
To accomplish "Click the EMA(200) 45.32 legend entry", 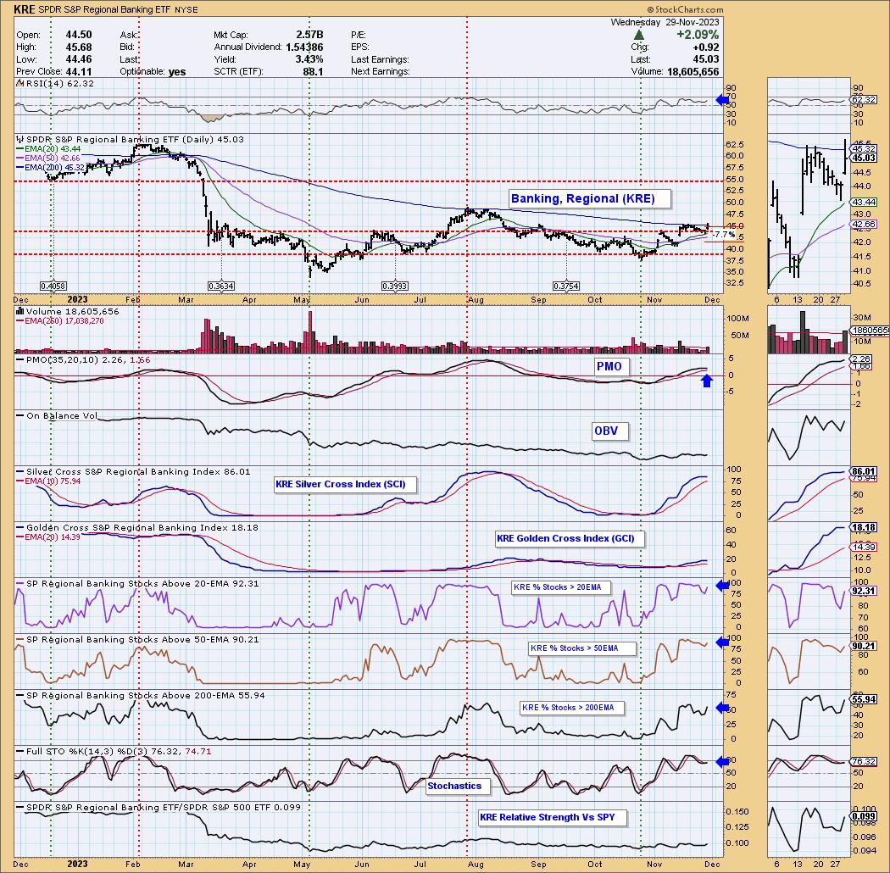I will (x=51, y=168).
